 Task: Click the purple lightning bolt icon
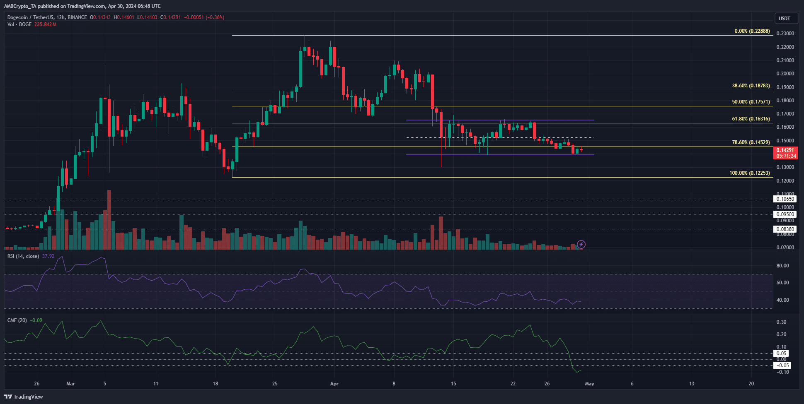(581, 245)
